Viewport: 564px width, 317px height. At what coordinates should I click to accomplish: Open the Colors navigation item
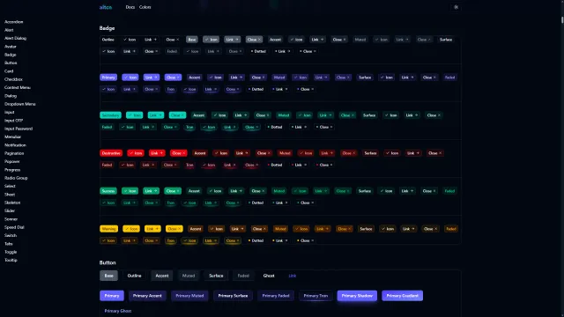145,7
